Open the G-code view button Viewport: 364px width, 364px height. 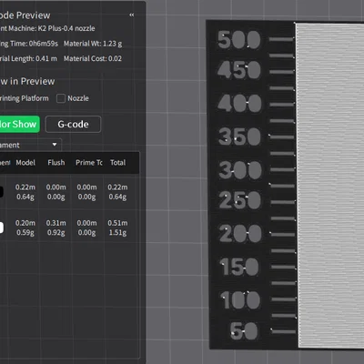tap(73, 124)
